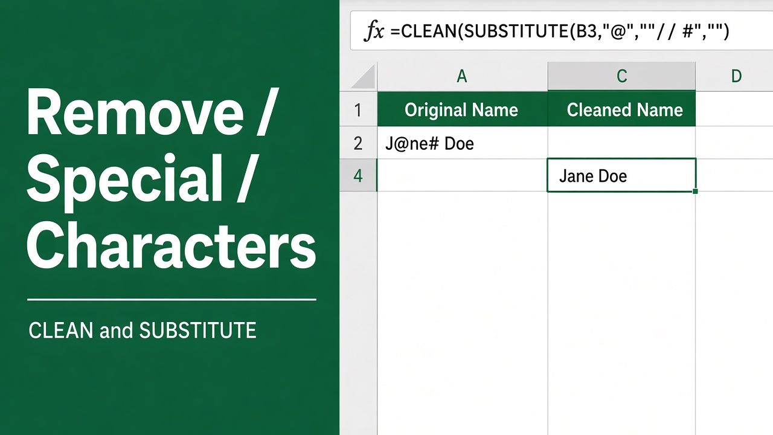Click the fill handle of the selected cell
Screen dimensions: 773x435
(696, 191)
